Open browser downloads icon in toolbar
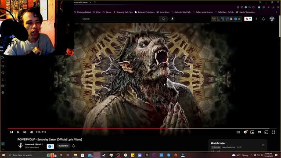Image resolution: width=281 pixels, height=158 pixels. [x=273, y=7]
